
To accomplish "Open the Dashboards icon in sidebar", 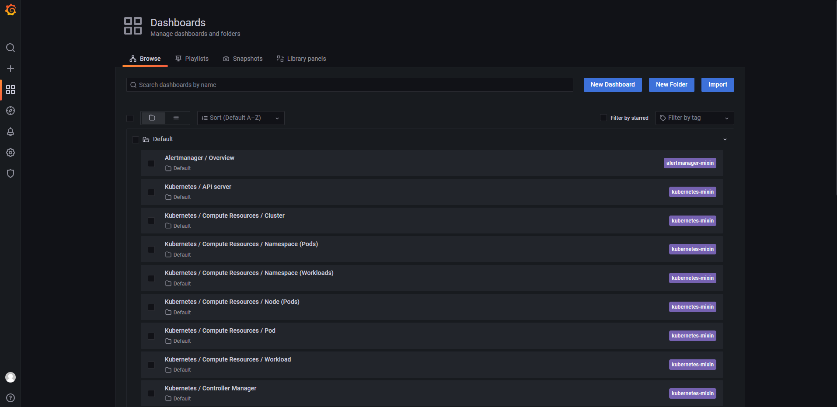I will [10, 90].
